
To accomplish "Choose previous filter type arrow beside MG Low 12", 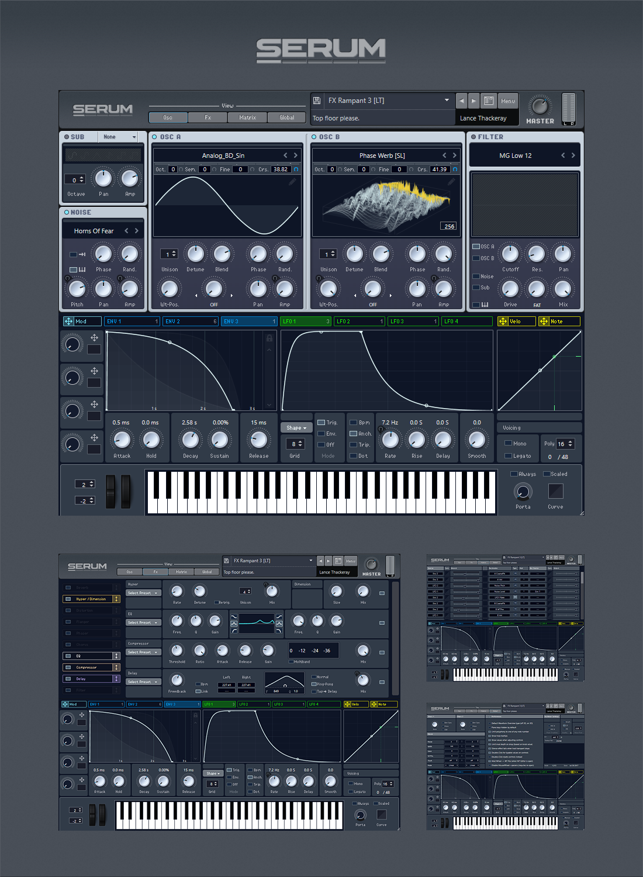I will 563,156.
